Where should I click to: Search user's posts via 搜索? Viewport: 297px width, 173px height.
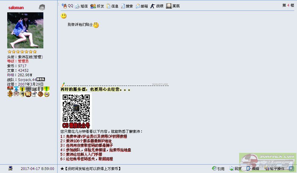click(x=127, y=6)
